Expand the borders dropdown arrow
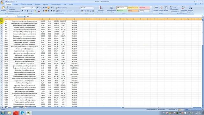Screen dimensions: 204x115 click(33, 11)
